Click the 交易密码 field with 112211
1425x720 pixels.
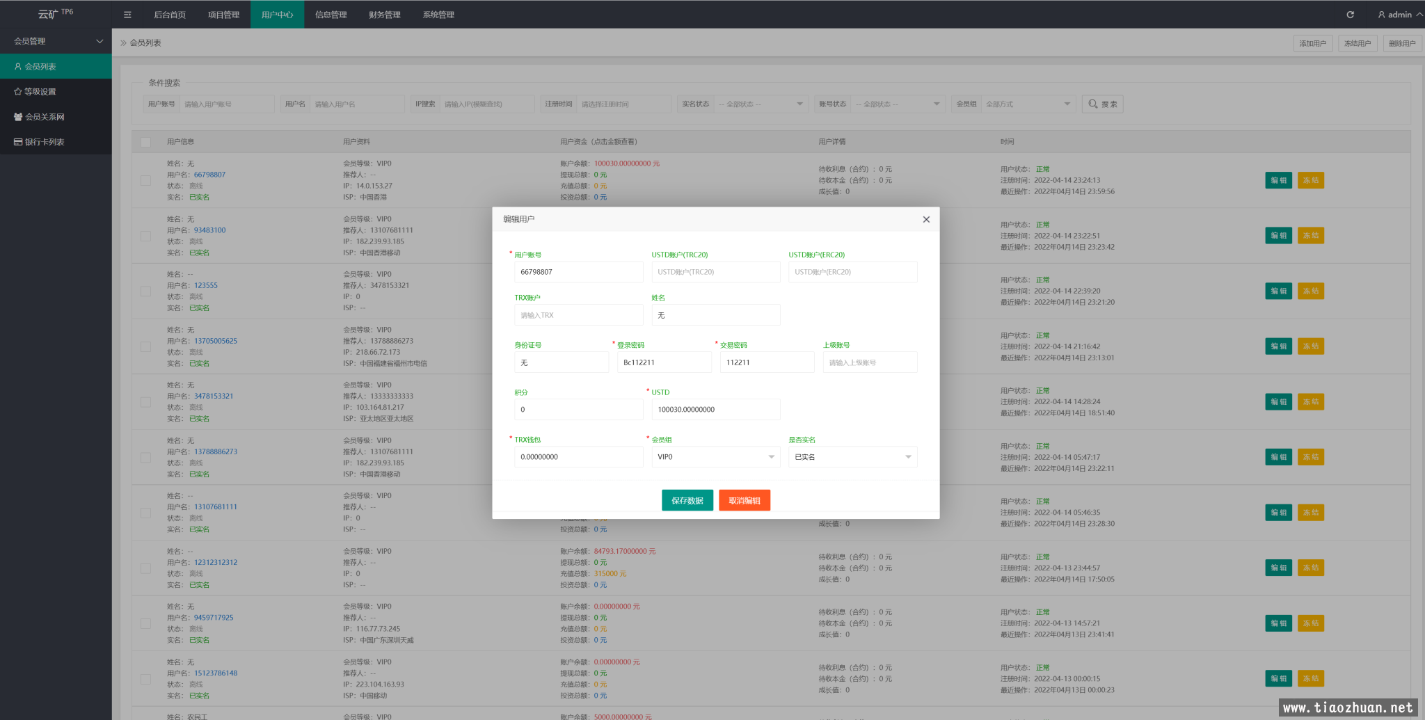pyautogui.click(x=767, y=362)
